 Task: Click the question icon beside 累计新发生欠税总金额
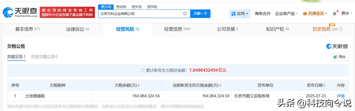coord(143,70)
